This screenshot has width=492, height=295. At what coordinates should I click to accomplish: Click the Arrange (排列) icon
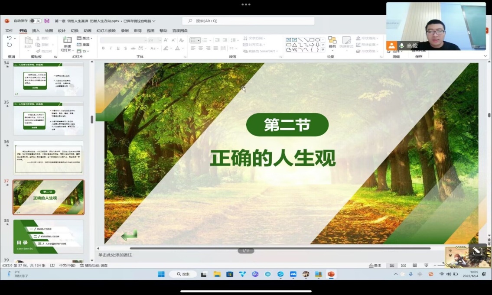332,42
